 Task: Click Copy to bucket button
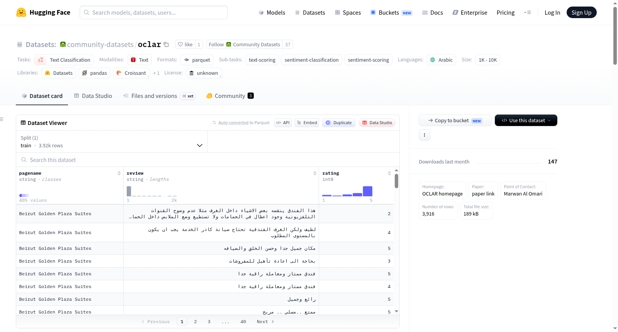(x=455, y=120)
